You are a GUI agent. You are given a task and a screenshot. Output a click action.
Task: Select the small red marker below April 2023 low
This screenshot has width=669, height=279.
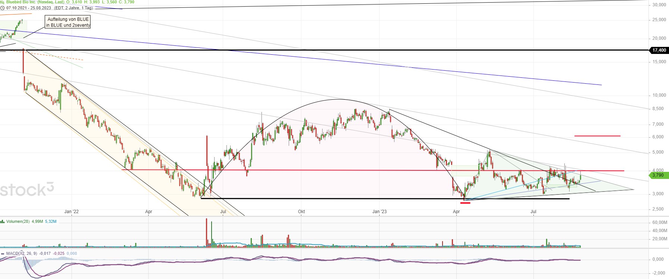point(465,203)
